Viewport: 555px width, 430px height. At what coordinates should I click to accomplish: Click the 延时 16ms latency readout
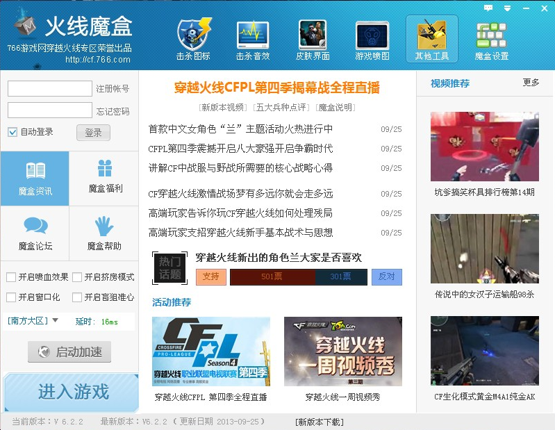coord(97,322)
